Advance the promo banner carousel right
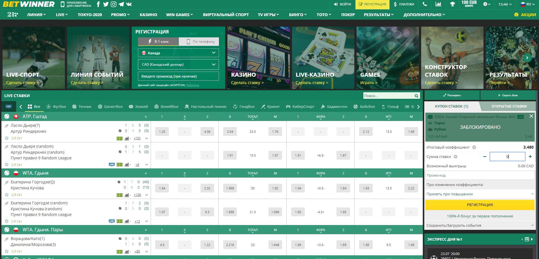Screen dimensions: 539x259 point(527,57)
